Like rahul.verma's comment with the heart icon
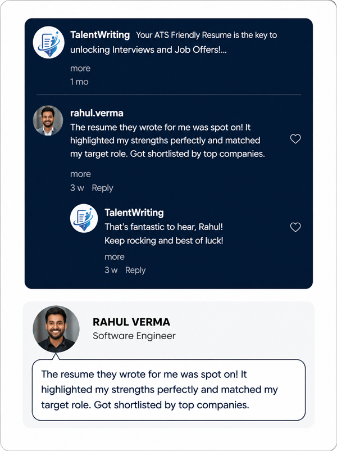Viewport: 337px width, 451px height. 295,139
